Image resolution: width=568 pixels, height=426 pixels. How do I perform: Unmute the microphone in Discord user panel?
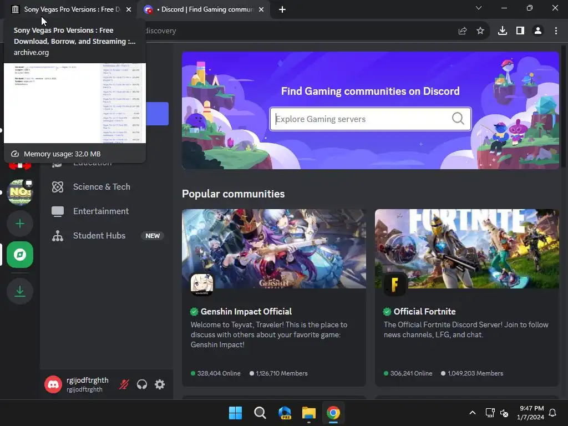[x=124, y=384]
